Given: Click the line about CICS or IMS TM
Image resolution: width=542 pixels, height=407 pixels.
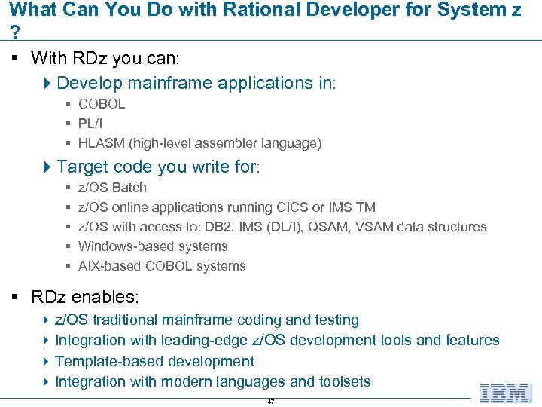Looking at the screenshot, I should (227, 207).
